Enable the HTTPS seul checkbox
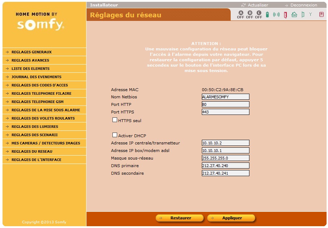This screenshot has width=328, height=228. [x=115, y=120]
